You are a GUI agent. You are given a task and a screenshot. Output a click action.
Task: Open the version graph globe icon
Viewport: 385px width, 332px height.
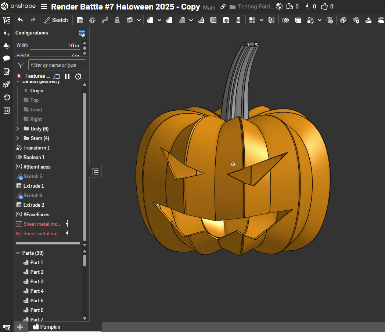tap(279, 7)
